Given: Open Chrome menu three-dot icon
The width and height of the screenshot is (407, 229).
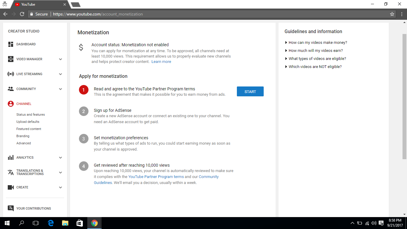Looking at the screenshot, I should (401, 14).
